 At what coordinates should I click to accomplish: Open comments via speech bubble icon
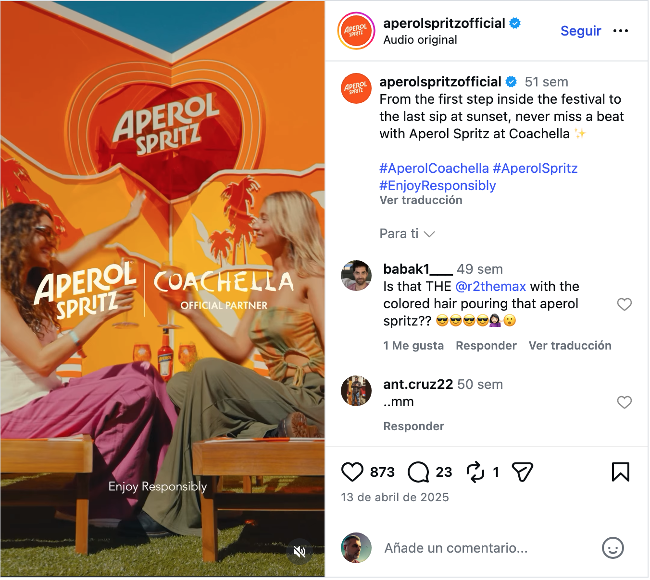click(x=418, y=472)
